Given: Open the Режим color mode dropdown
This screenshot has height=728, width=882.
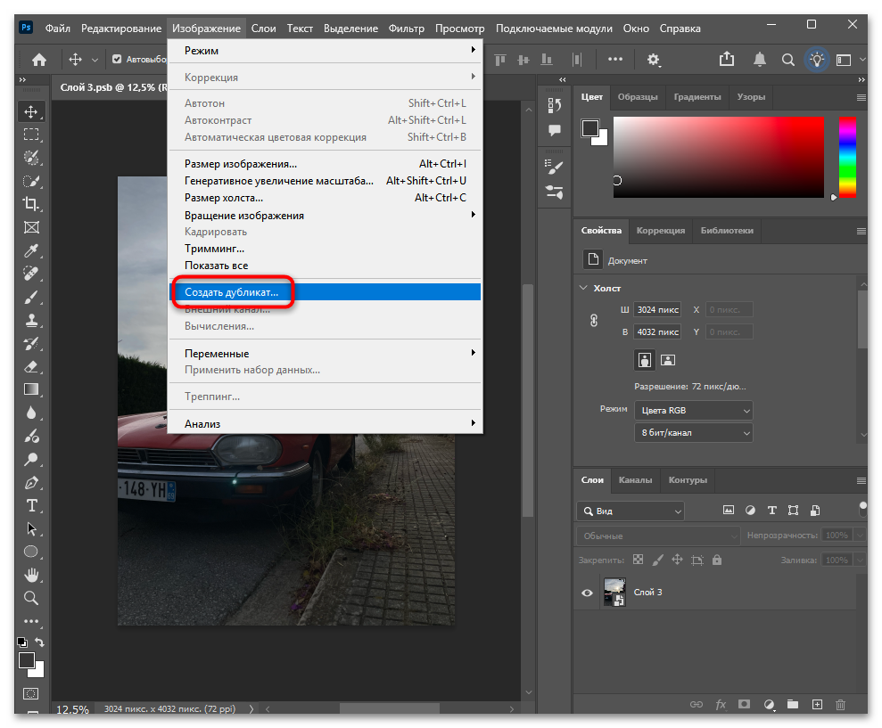Looking at the screenshot, I should coord(693,411).
